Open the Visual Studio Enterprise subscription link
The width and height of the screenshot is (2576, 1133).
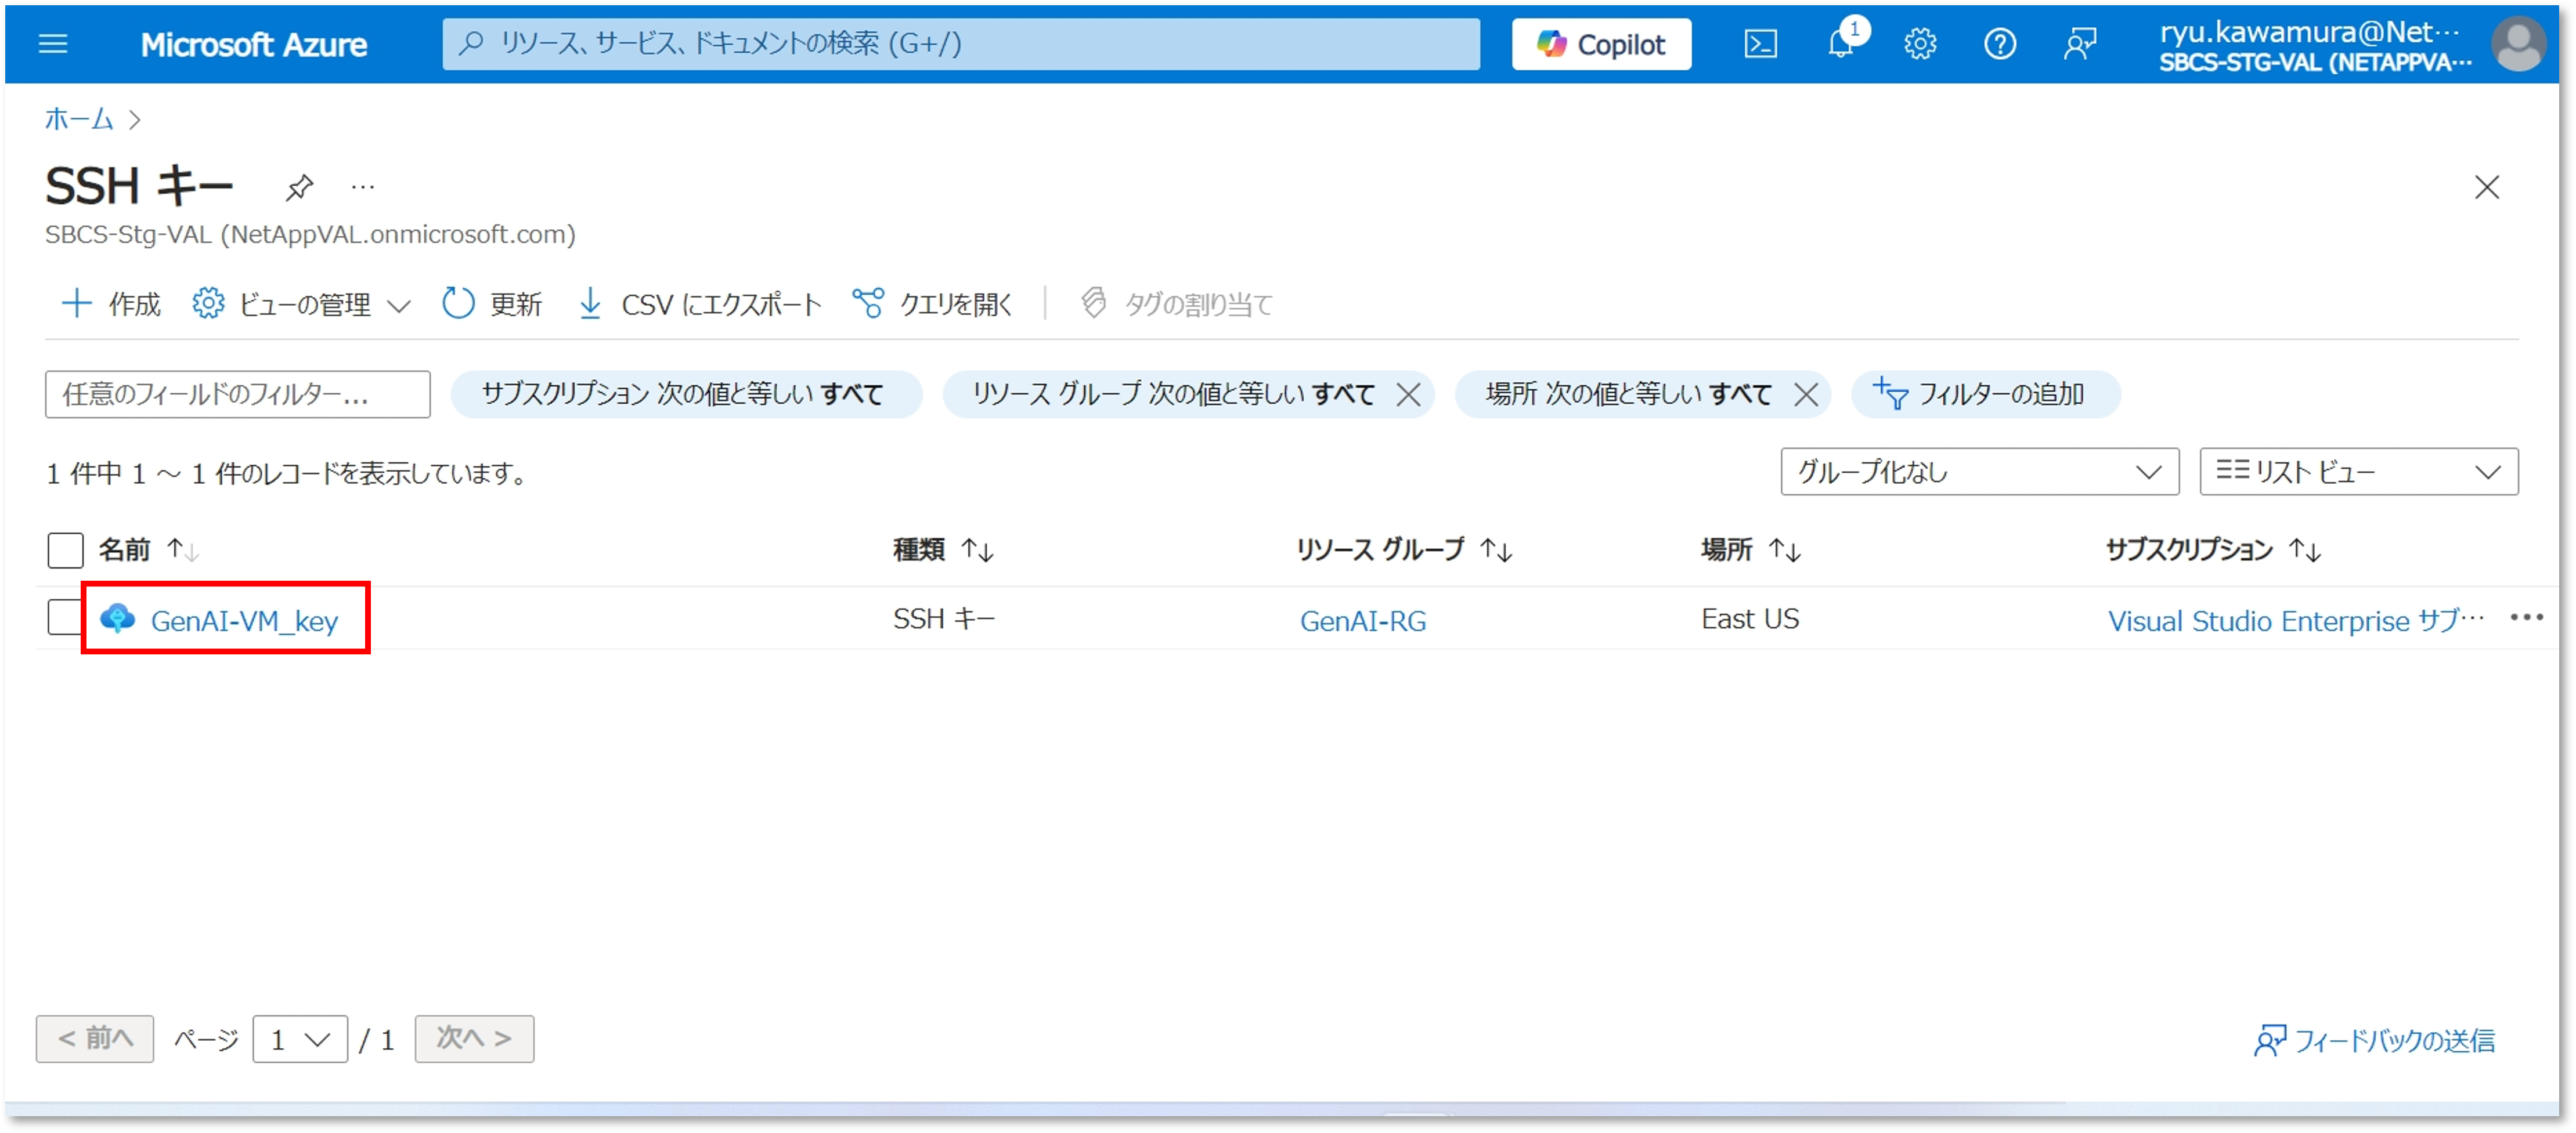tap(2295, 621)
